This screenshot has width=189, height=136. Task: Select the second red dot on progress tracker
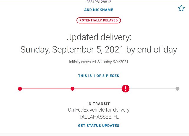pos(72,89)
